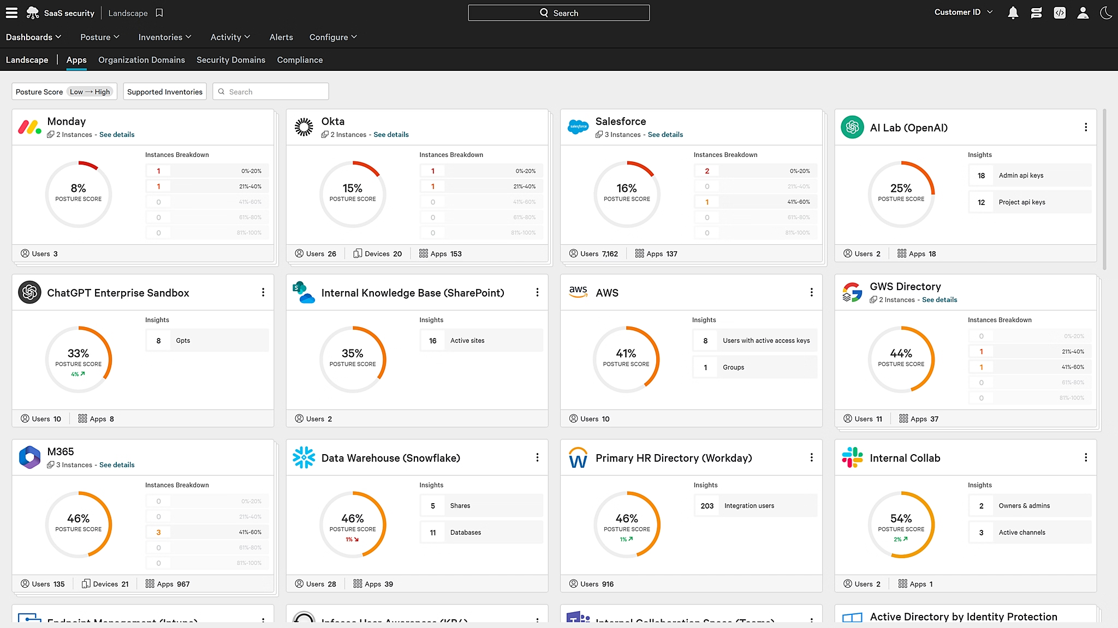Screen dimensions: 1118x628
Task: Open the user profile icon
Action: coord(1083,13)
